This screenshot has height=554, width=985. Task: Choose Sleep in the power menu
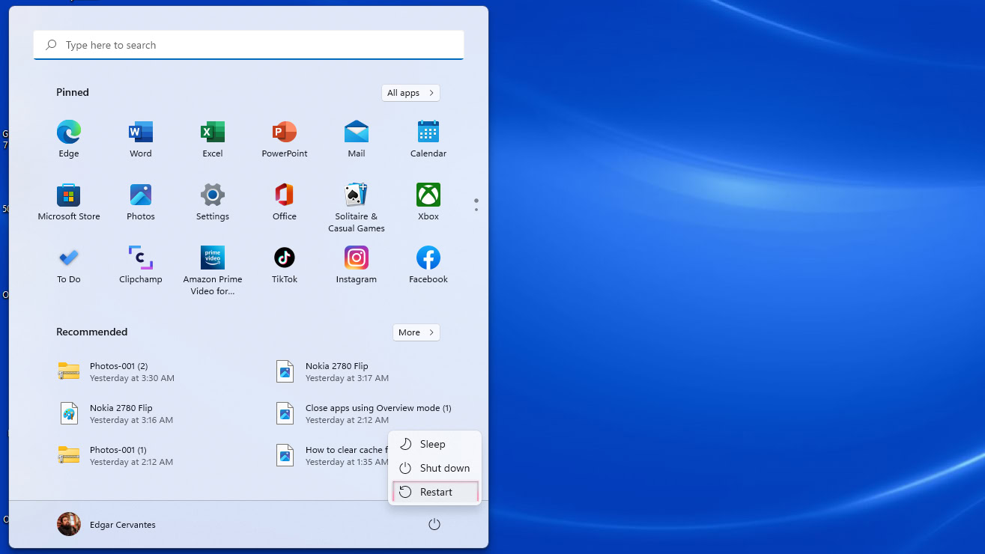click(432, 444)
